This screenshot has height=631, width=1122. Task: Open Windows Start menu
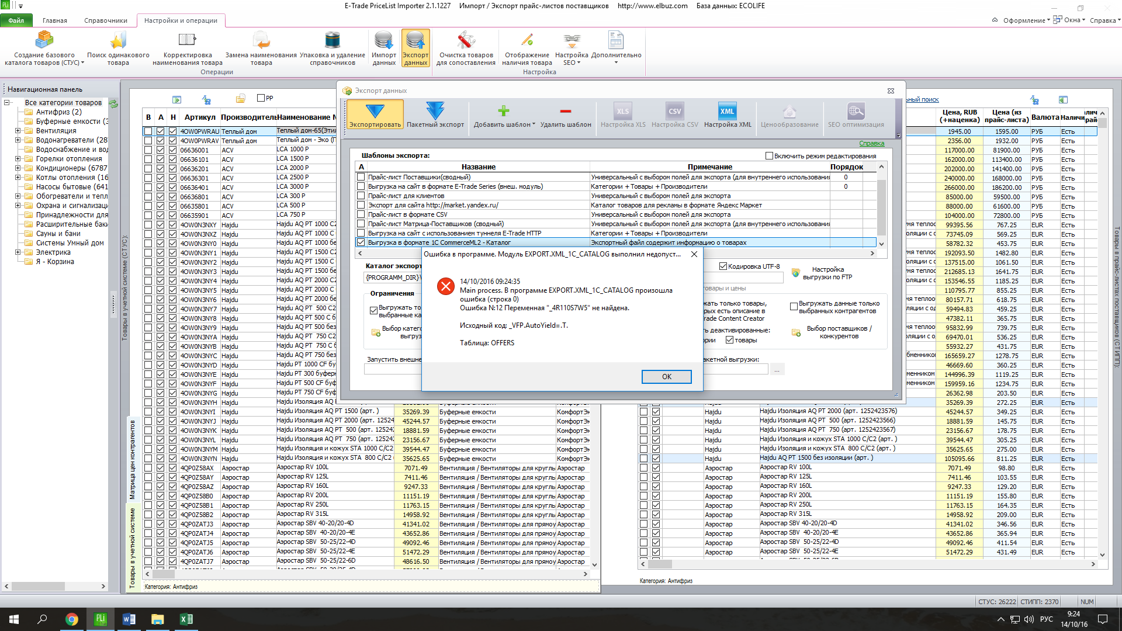(14, 619)
